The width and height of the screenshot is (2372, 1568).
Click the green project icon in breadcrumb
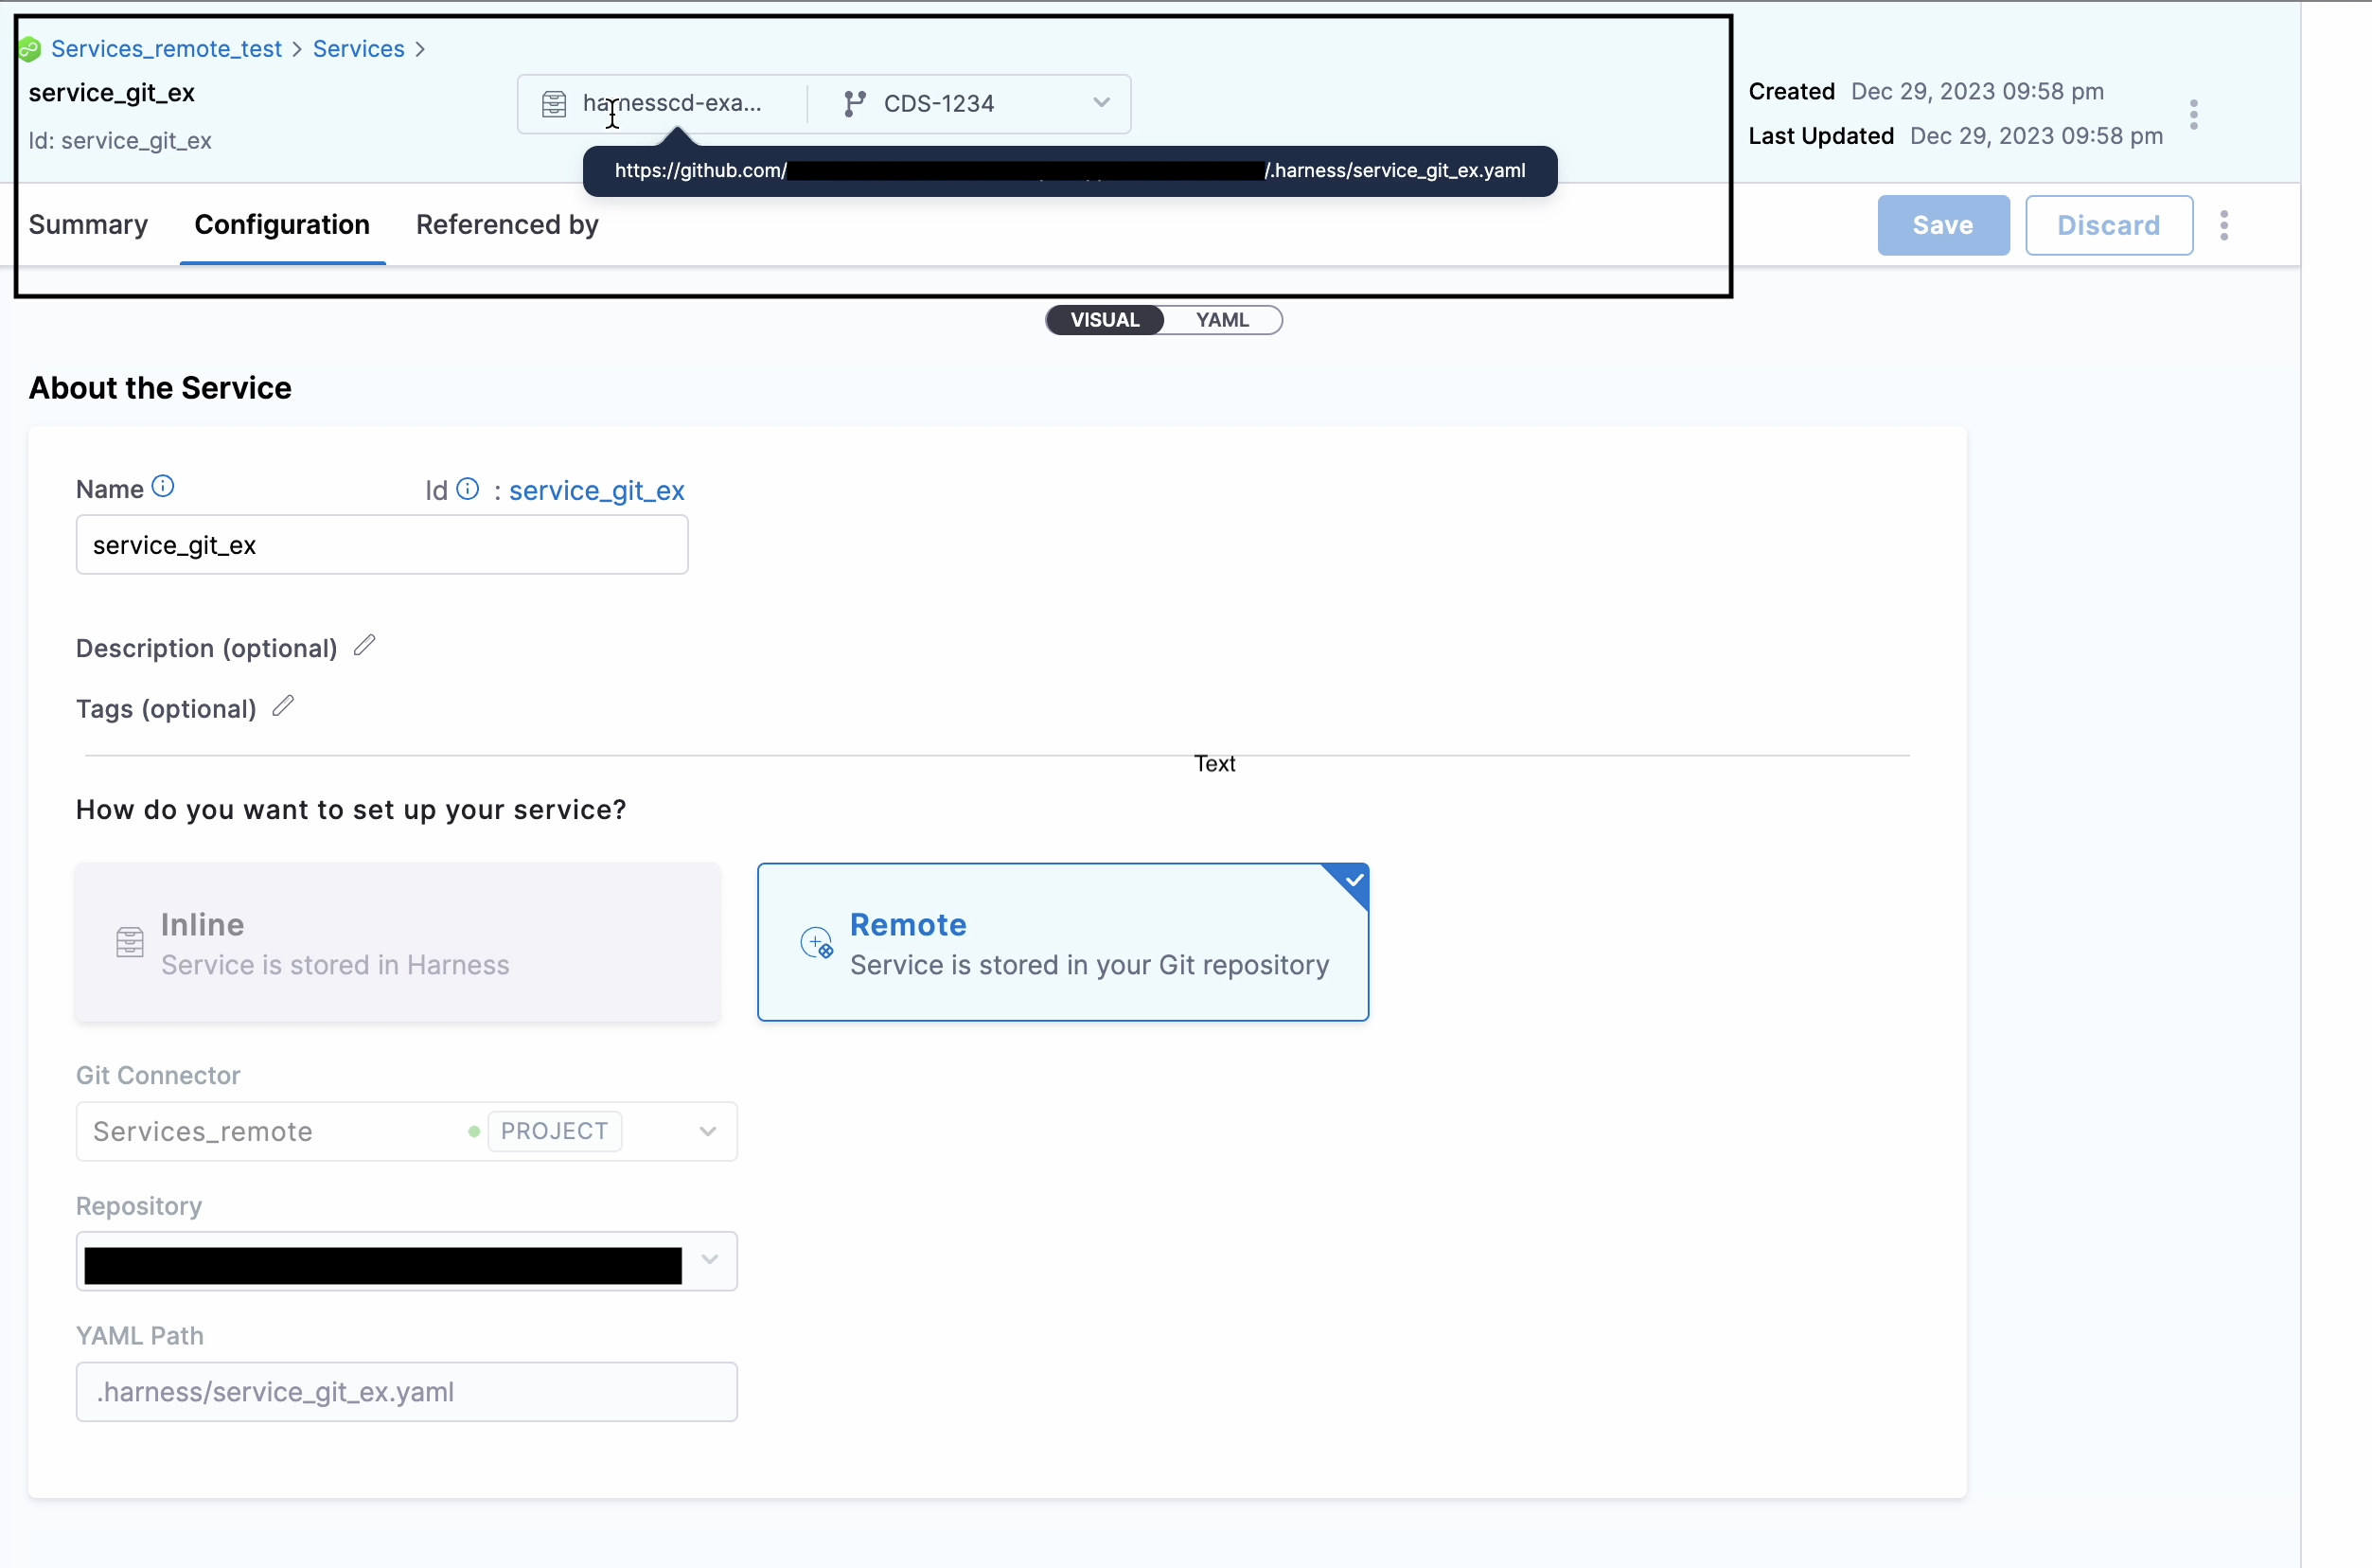pyautogui.click(x=30, y=49)
